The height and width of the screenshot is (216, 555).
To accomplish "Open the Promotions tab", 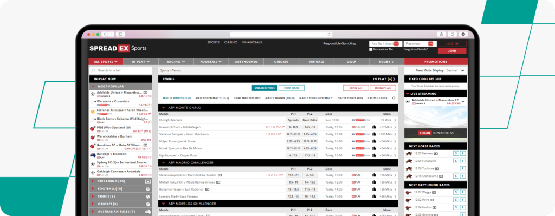I will point(436,62).
